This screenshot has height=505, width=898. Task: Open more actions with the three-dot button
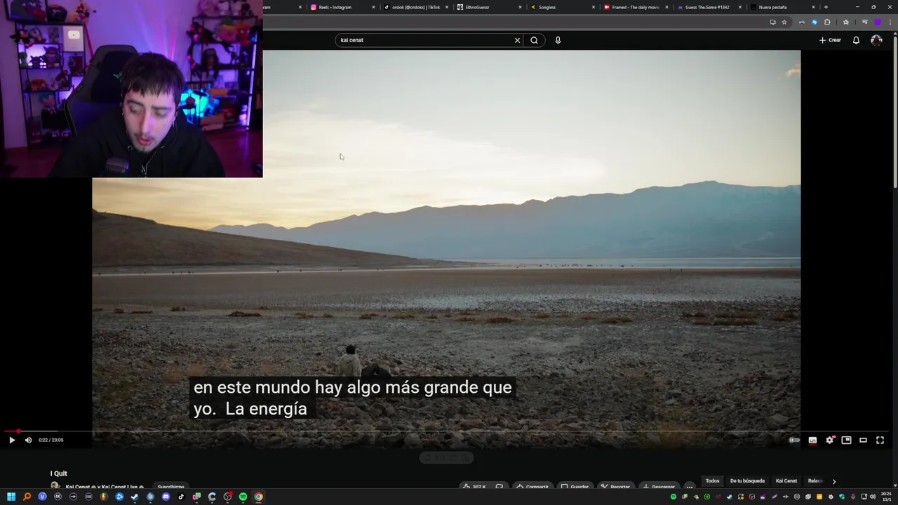pyautogui.click(x=690, y=487)
